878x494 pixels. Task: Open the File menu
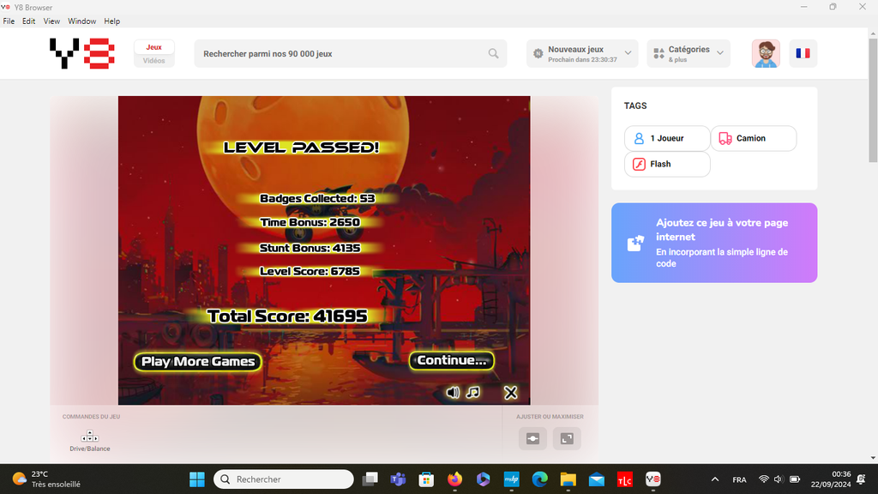click(9, 21)
